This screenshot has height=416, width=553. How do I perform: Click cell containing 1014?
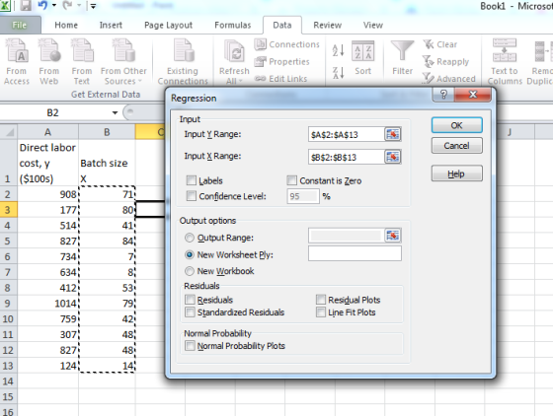[48, 303]
